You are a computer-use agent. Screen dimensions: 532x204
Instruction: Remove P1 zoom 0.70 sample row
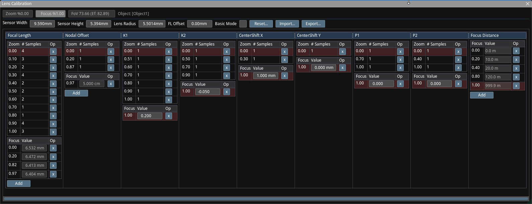point(400,60)
